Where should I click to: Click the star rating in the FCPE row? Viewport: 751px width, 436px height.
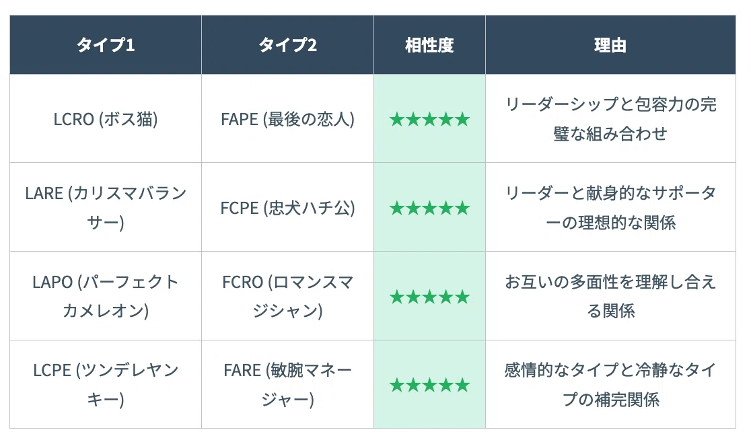click(429, 208)
